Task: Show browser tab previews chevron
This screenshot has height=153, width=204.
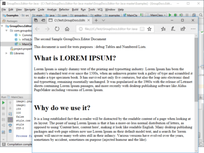Action: [x=103, y=20]
